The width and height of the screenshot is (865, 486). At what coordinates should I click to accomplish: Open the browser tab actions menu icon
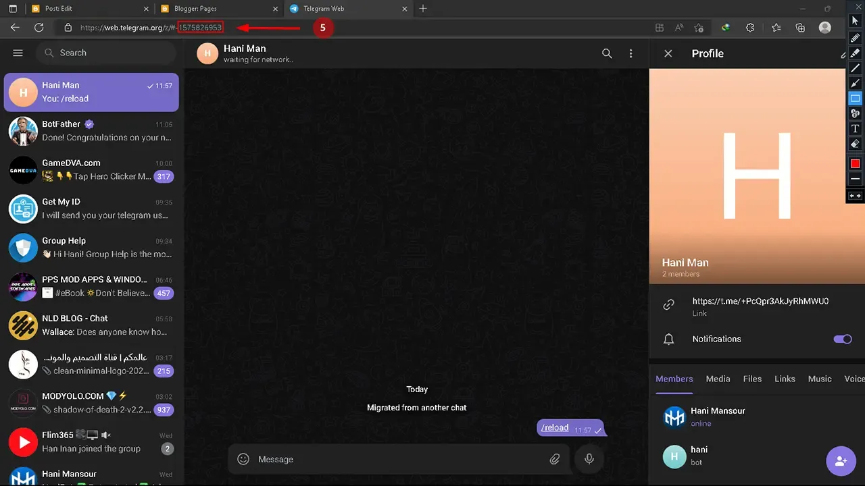click(13, 9)
